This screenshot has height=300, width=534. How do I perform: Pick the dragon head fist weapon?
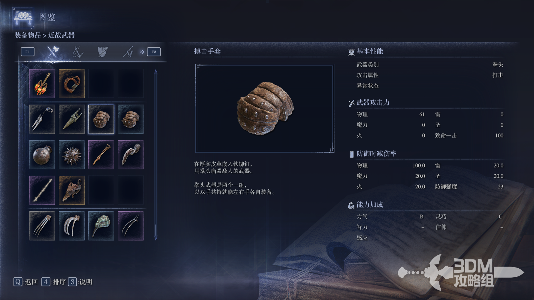[x=71, y=190]
